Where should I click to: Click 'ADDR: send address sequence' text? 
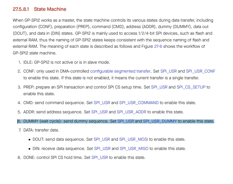pyautogui.click(x=53, y=112)
